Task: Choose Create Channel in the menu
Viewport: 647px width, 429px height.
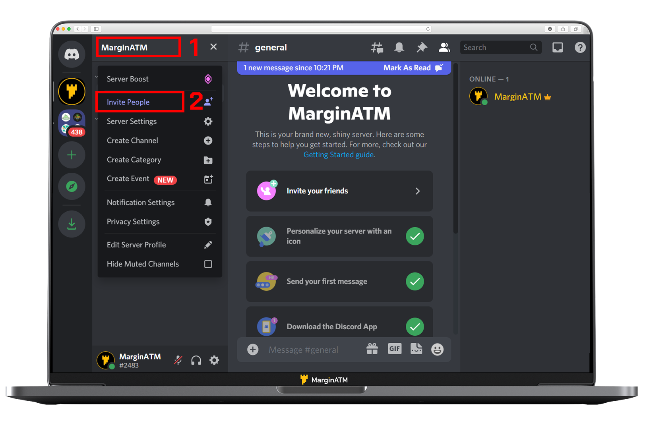Action: tap(159, 141)
